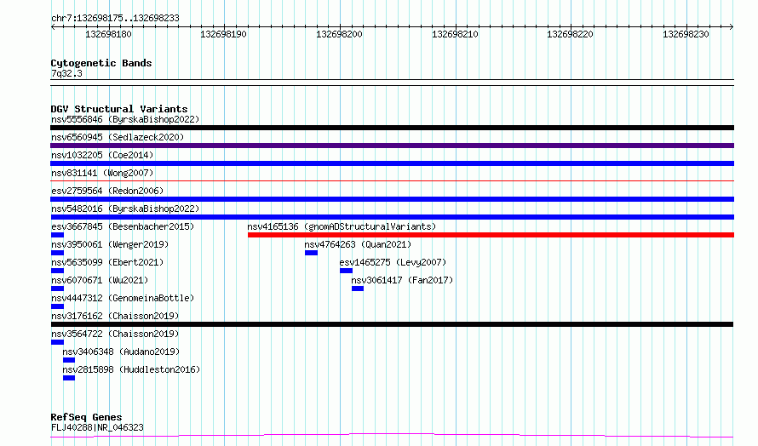Click the left arrow of the coordinate ruler
This screenshot has height=446, width=758.
[x=53, y=27]
